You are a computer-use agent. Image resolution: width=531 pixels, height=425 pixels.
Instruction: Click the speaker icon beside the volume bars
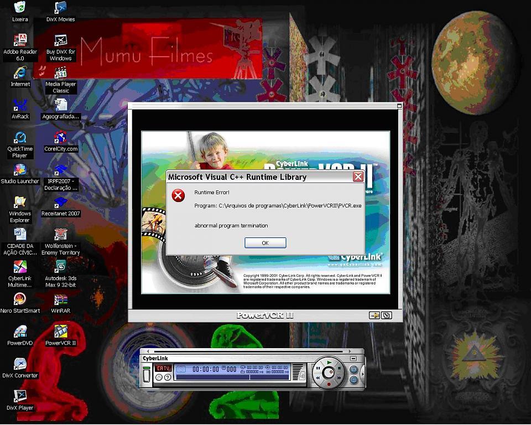click(x=303, y=376)
